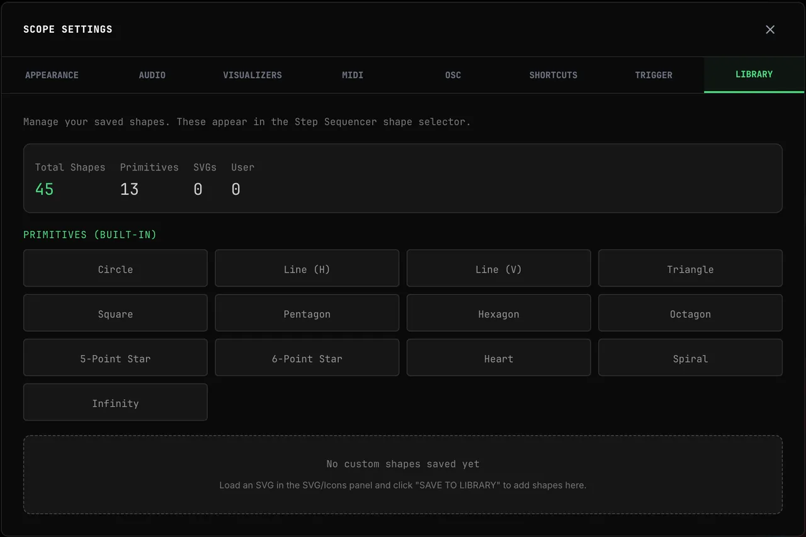Select the Triangle shape button
Image resolution: width=806 pixels, height=537 pixels.
point(690,269)
